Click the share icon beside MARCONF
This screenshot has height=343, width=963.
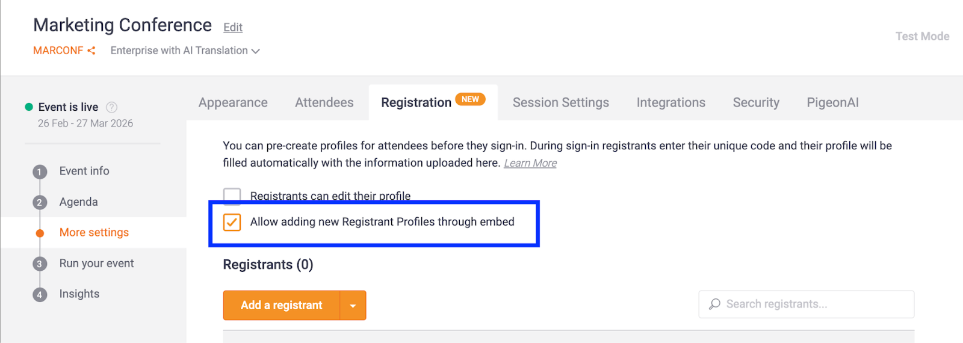(x=91, y=51)
